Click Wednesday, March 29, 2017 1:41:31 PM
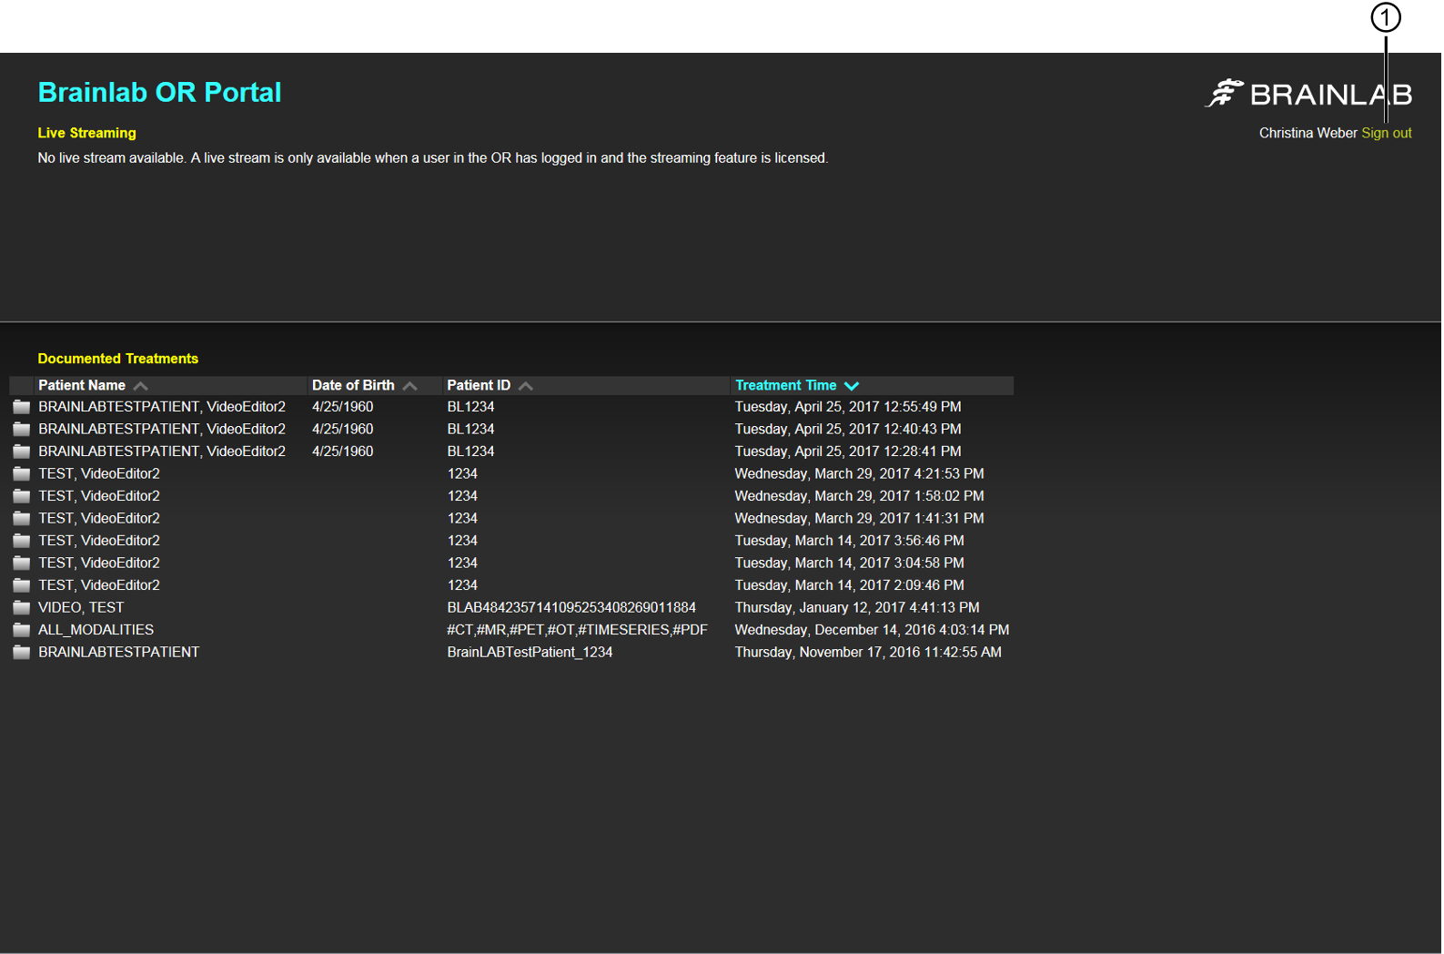1444x954 pixels. [x=860, y=518]
